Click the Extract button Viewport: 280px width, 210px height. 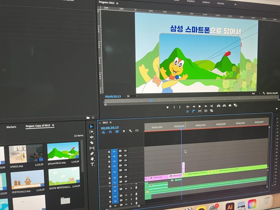click(x=224, y=106)
